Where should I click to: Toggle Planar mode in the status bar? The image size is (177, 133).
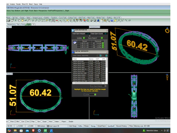[86, 126]
